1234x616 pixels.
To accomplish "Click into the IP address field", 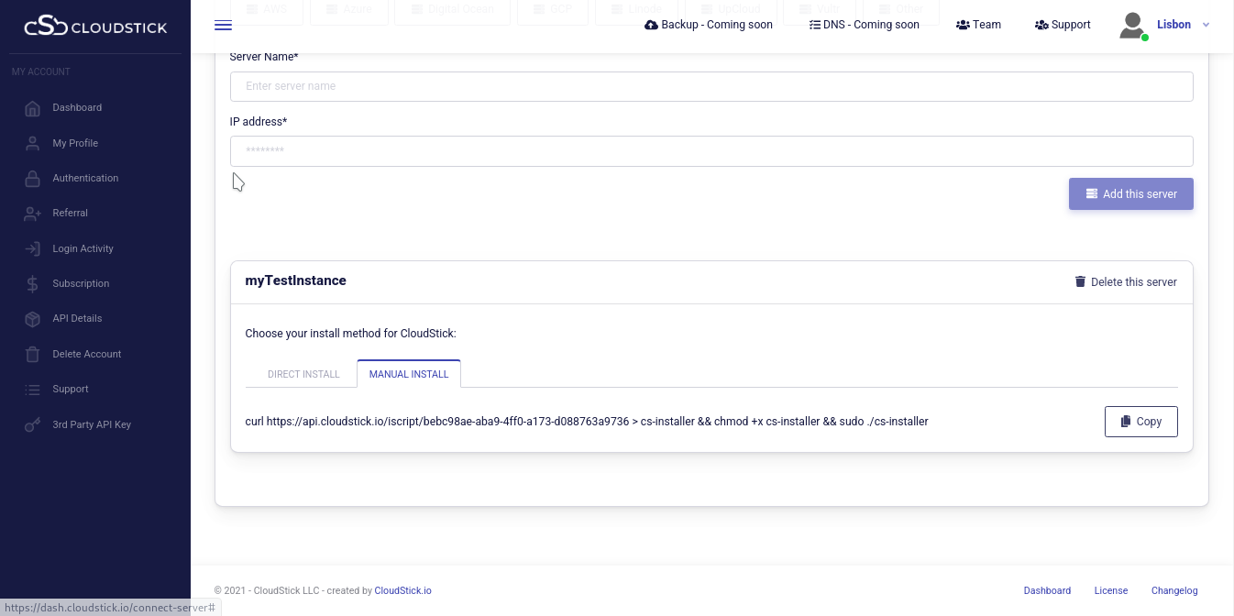I will 711,151.
